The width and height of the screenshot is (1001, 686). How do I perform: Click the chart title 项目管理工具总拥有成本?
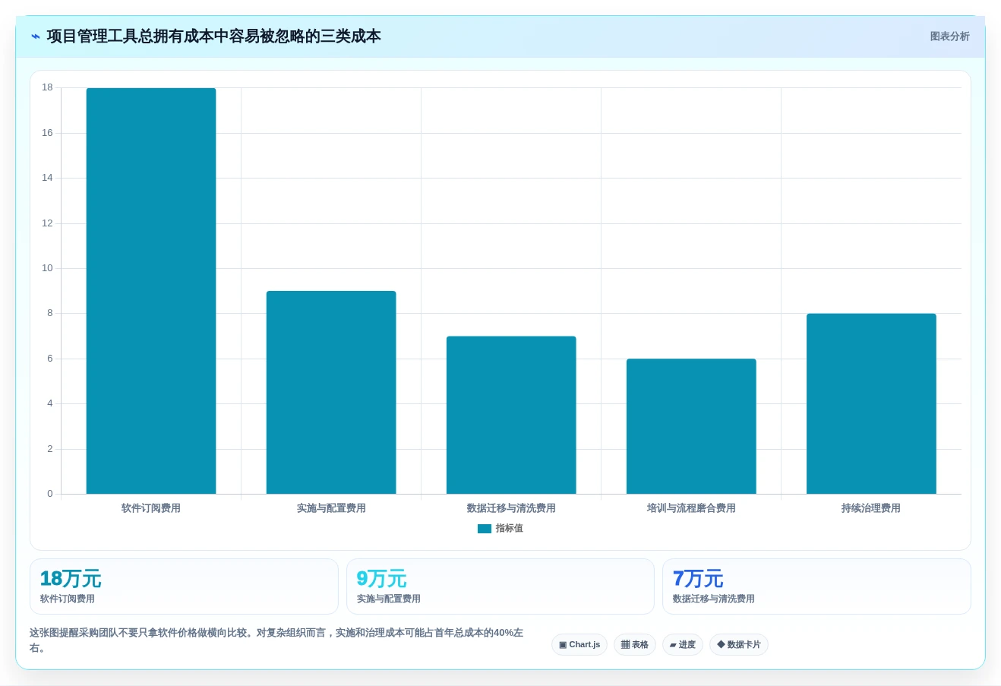point(214,36)
